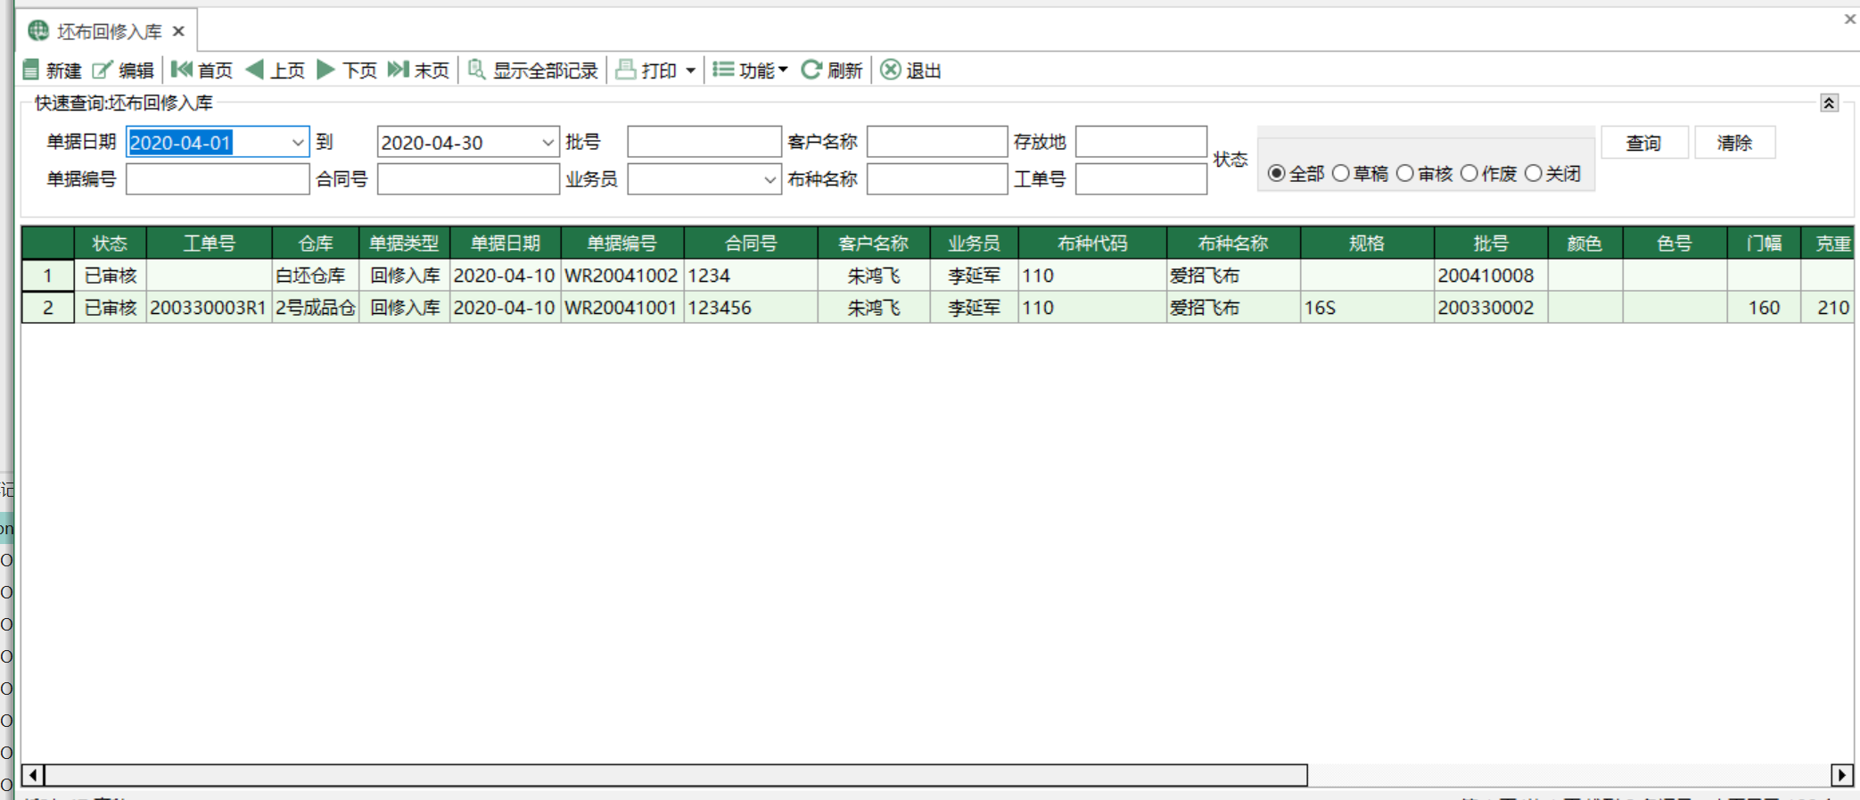This screenshot has height=800, width=1860.
Task: Focus the 批号 input field
Action: coord(704,142)
